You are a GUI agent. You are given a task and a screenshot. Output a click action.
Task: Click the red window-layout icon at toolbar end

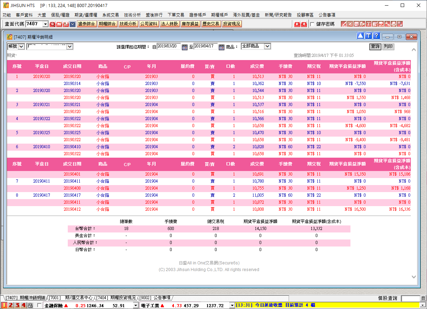pos(400,24)
